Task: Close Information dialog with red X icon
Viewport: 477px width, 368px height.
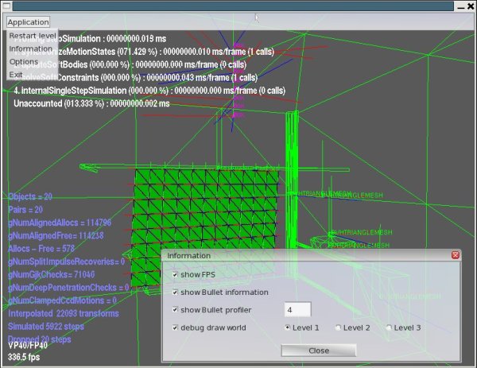Action: coord(455,255)
